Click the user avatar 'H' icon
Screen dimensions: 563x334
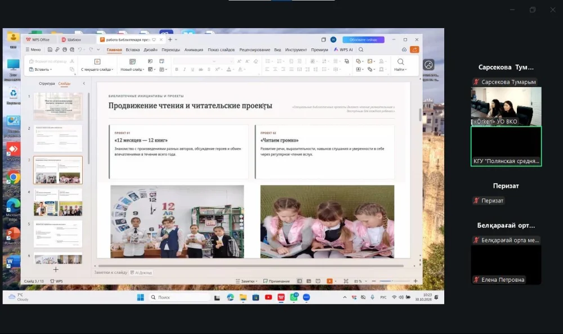[x=333, y=39]
